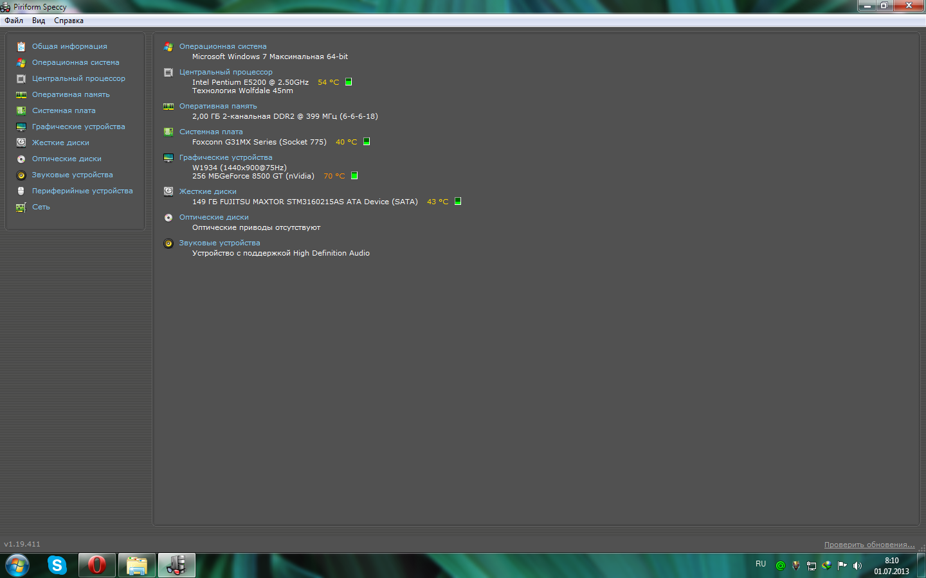
Task: Click the volume speaker tray icon
Action: click(x=857, y=566)
